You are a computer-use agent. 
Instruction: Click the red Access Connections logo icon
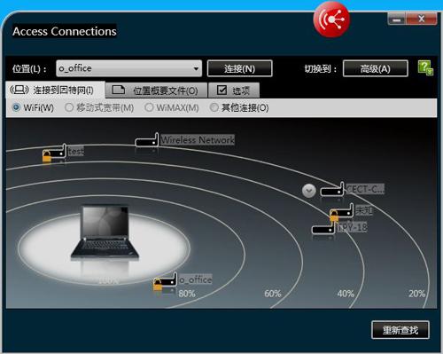[x=331, y=20]
